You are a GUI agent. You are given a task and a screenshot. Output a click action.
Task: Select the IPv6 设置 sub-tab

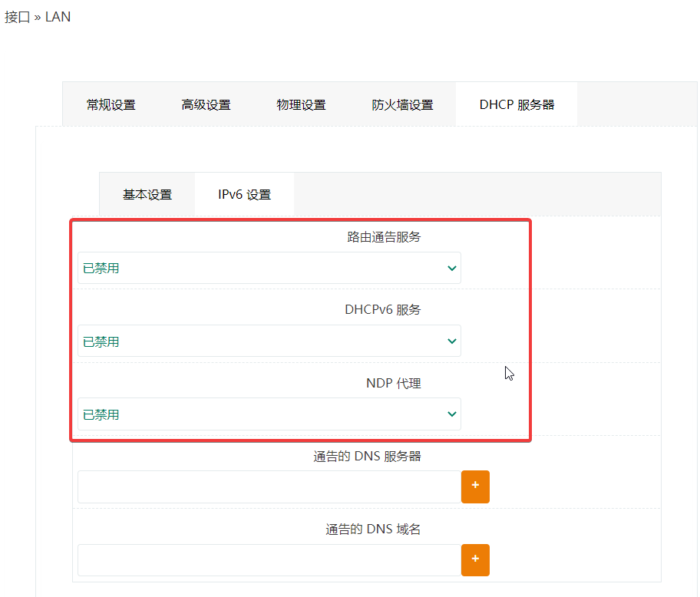(x=244, y=195)
